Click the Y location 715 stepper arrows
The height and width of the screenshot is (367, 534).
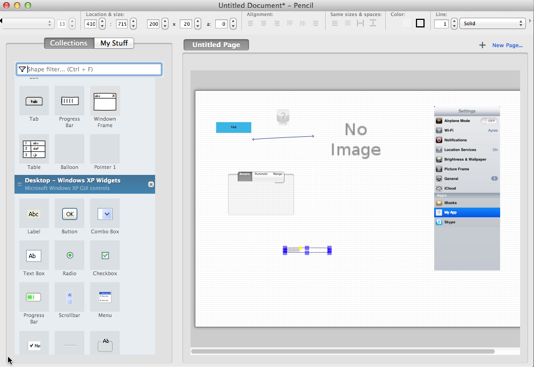pos(134,24)
